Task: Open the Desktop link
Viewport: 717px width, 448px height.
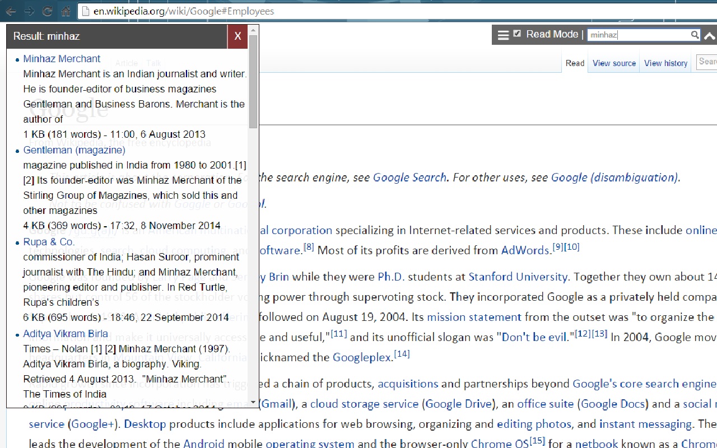Action: click(x=145, y=424)
